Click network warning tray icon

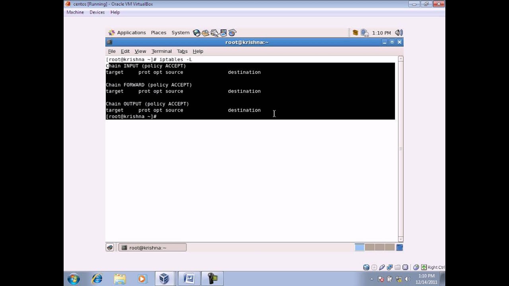[x=398, y=279]
